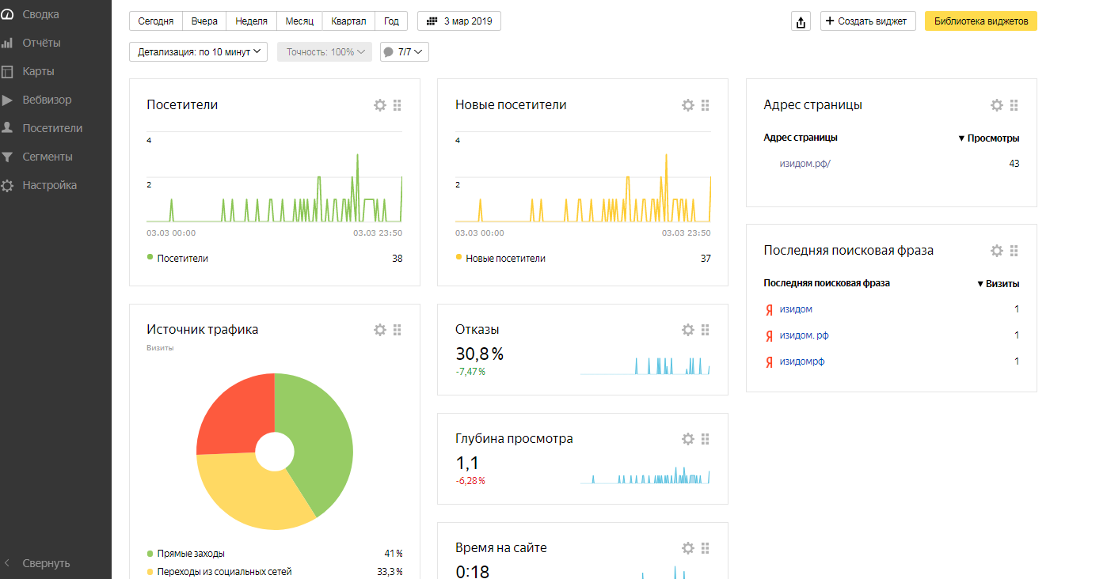
Task: Click gear icon on Глубина просмотра widget
Action: 688,439
